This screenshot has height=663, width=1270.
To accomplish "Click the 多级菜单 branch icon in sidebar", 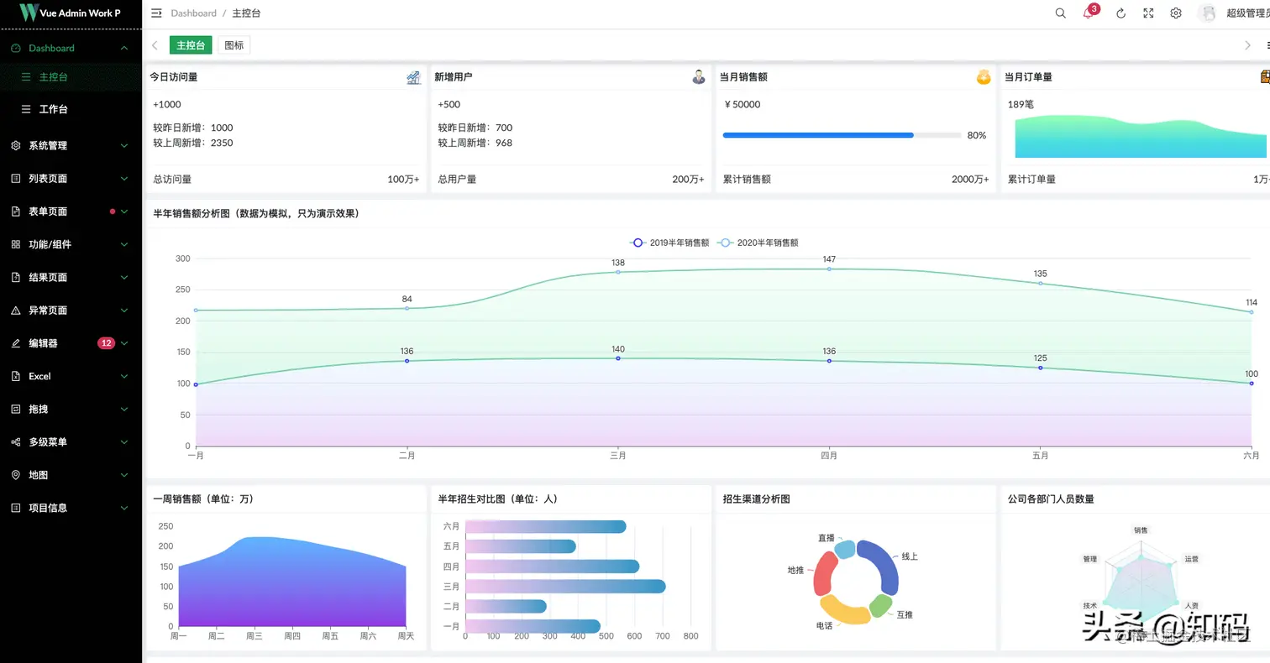I will (16, 442).
